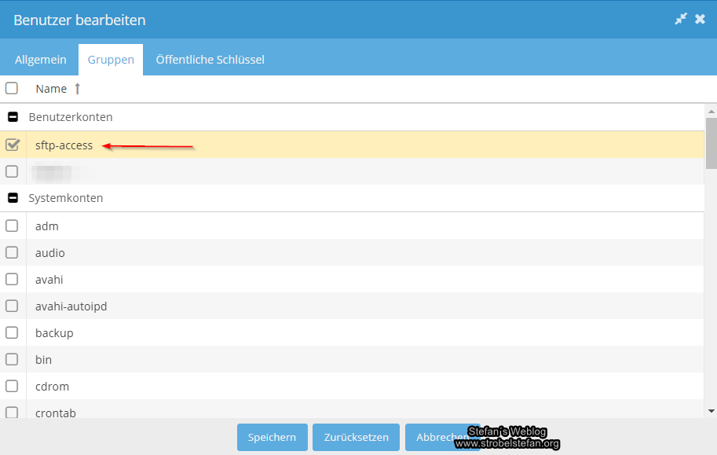Collapse the dialog using the shrink icon
Viewport: 717px width, 455px height.
click(x=681, y=19)
